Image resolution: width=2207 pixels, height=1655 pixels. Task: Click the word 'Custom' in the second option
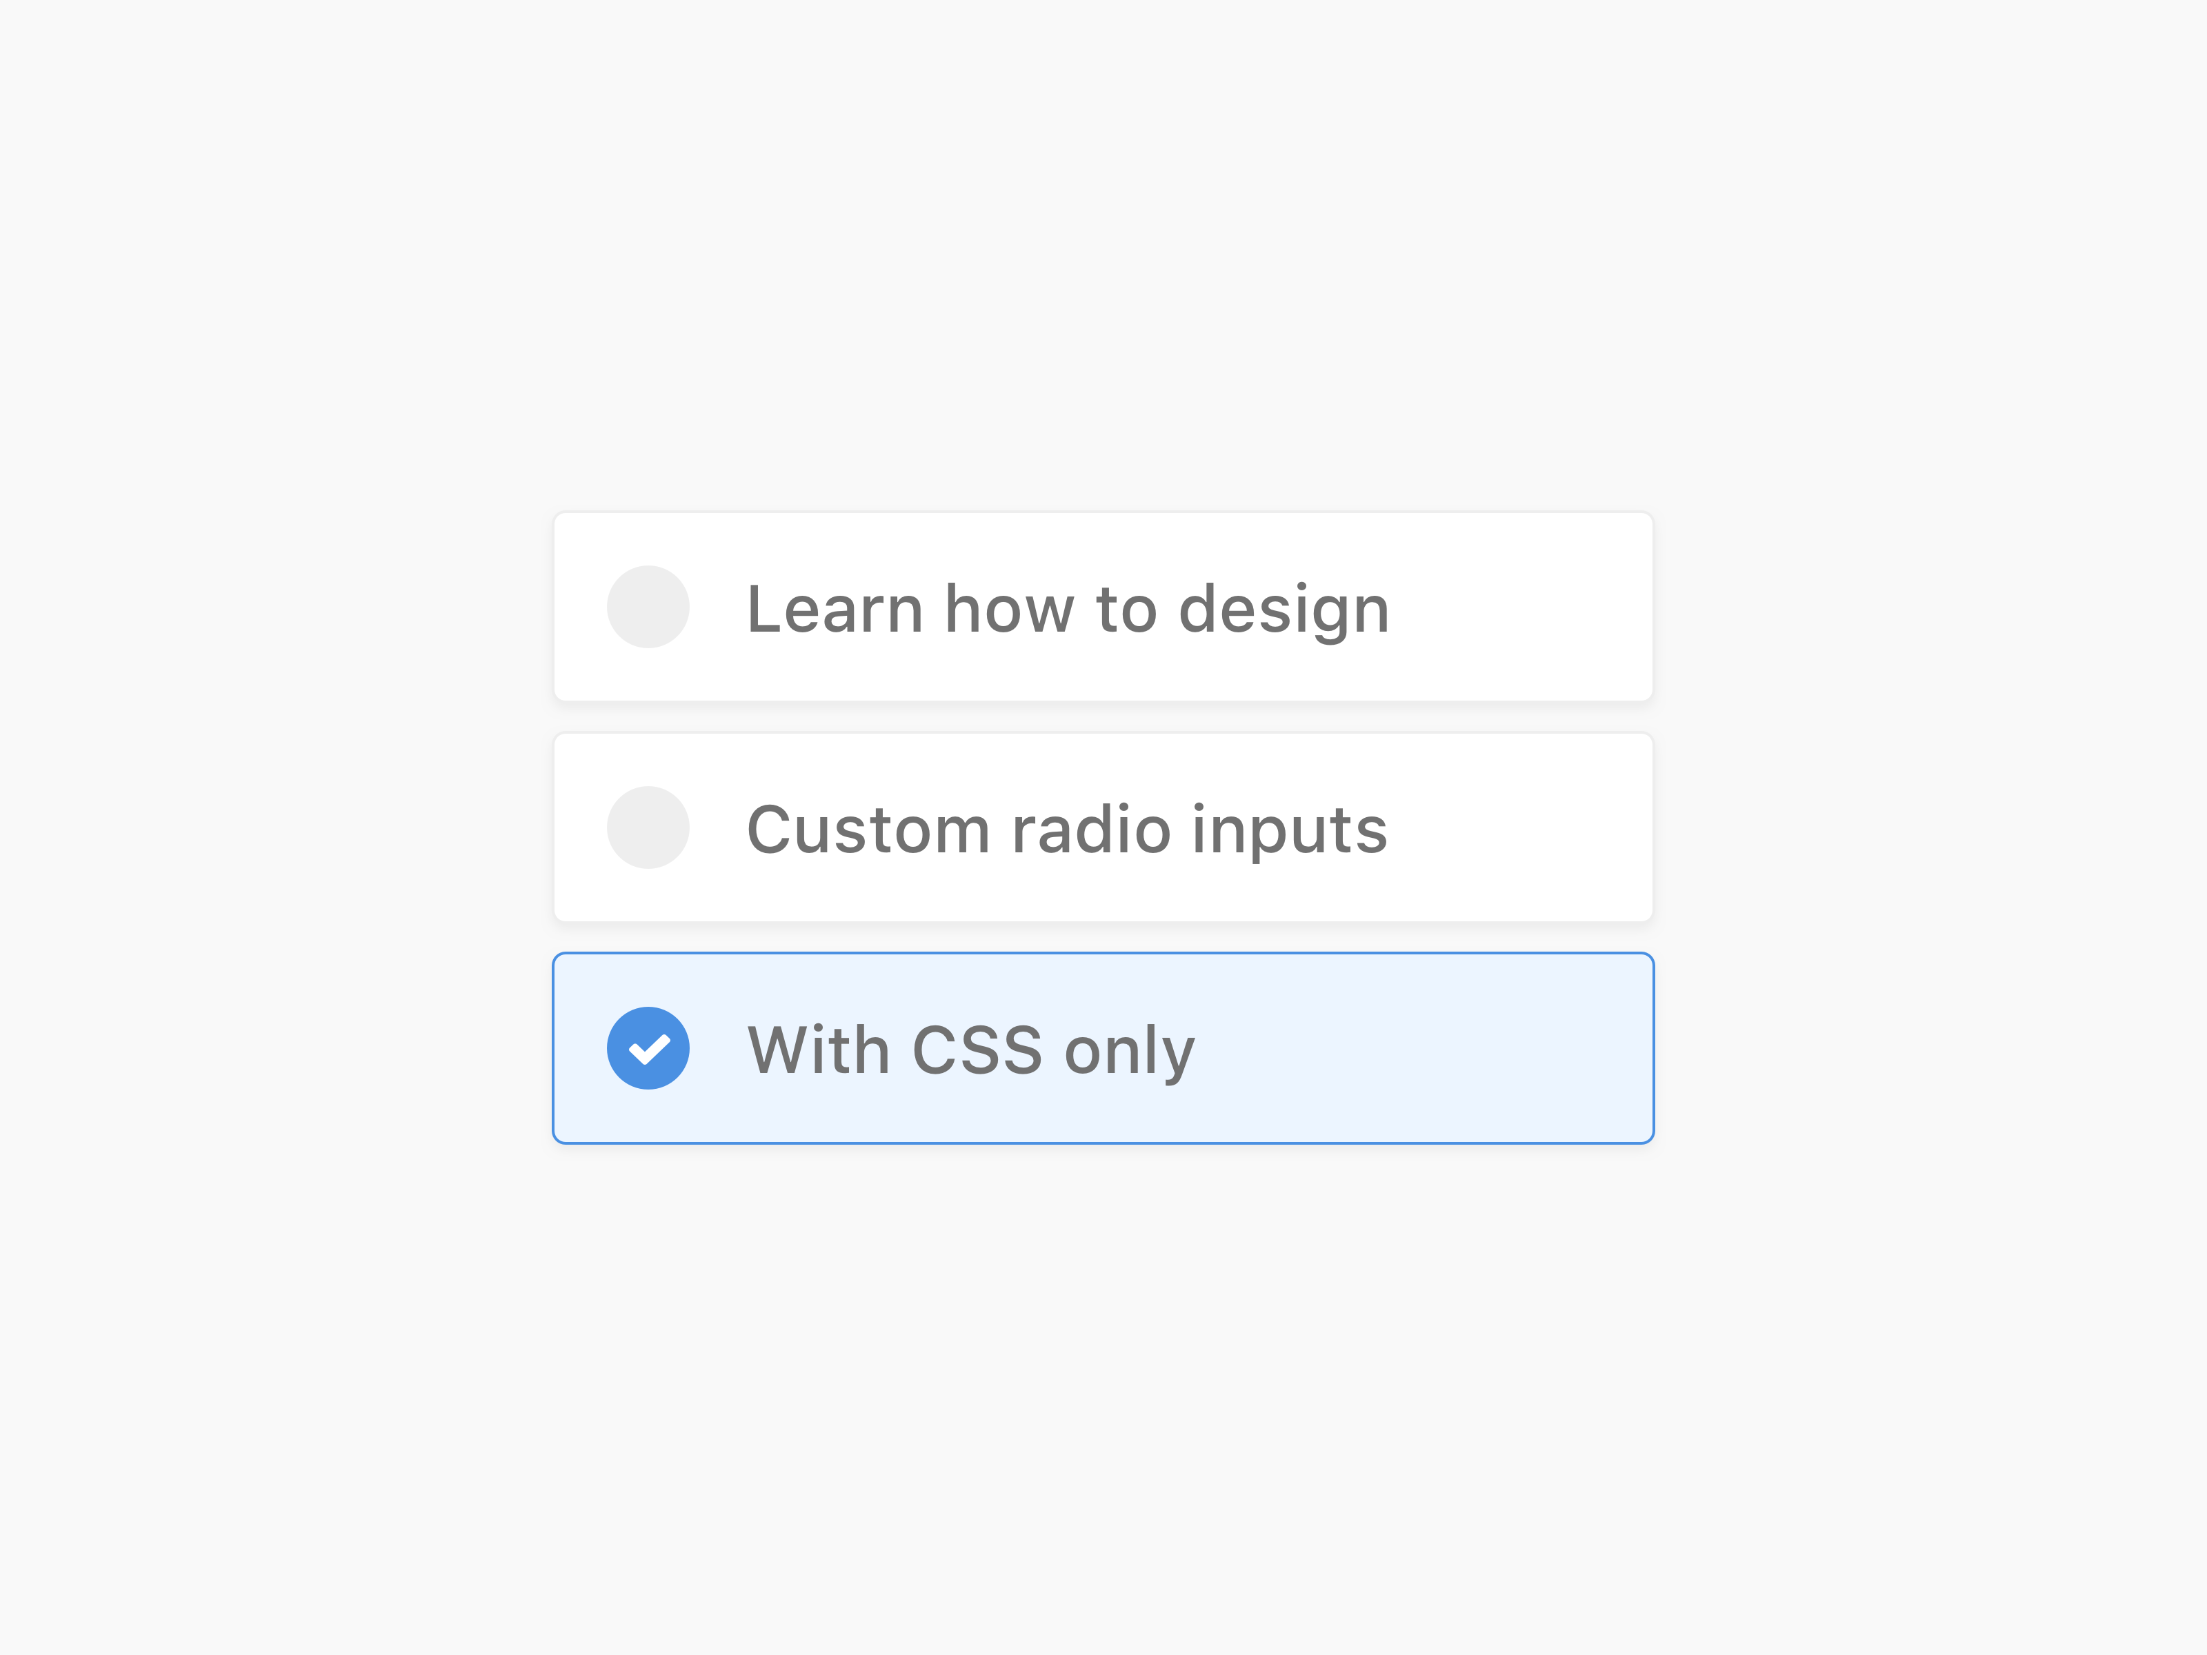pos(867,829)
